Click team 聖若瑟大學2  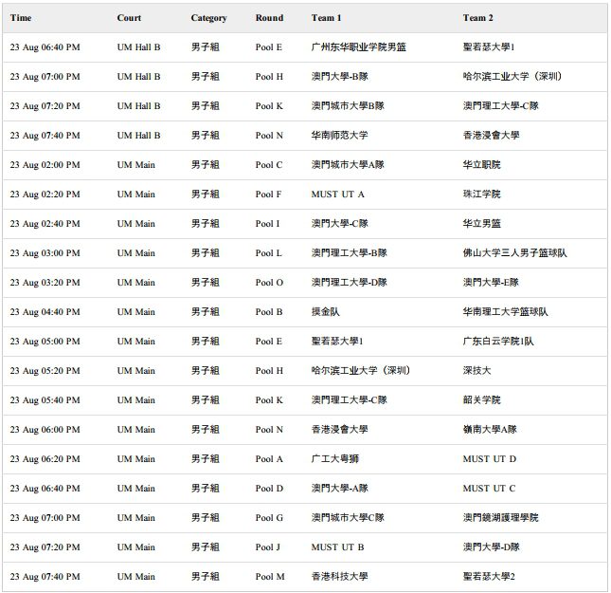click(489, 577)
